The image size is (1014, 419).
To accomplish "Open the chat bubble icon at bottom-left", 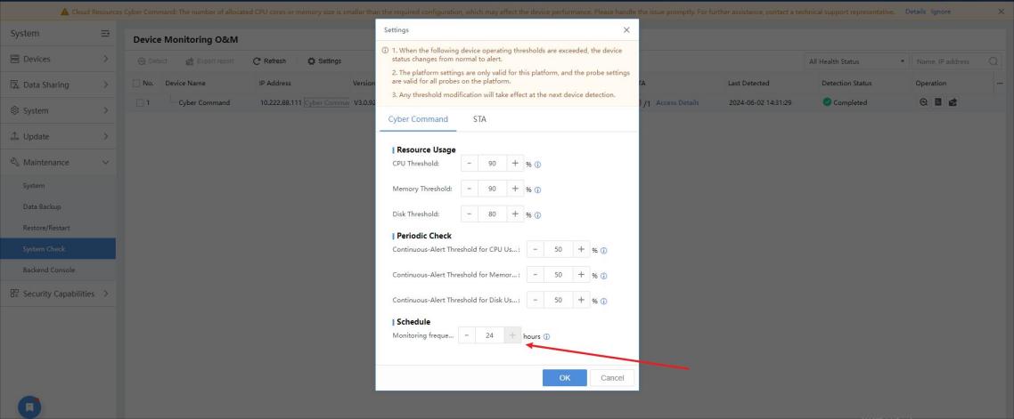I will (x=29, y=407).
